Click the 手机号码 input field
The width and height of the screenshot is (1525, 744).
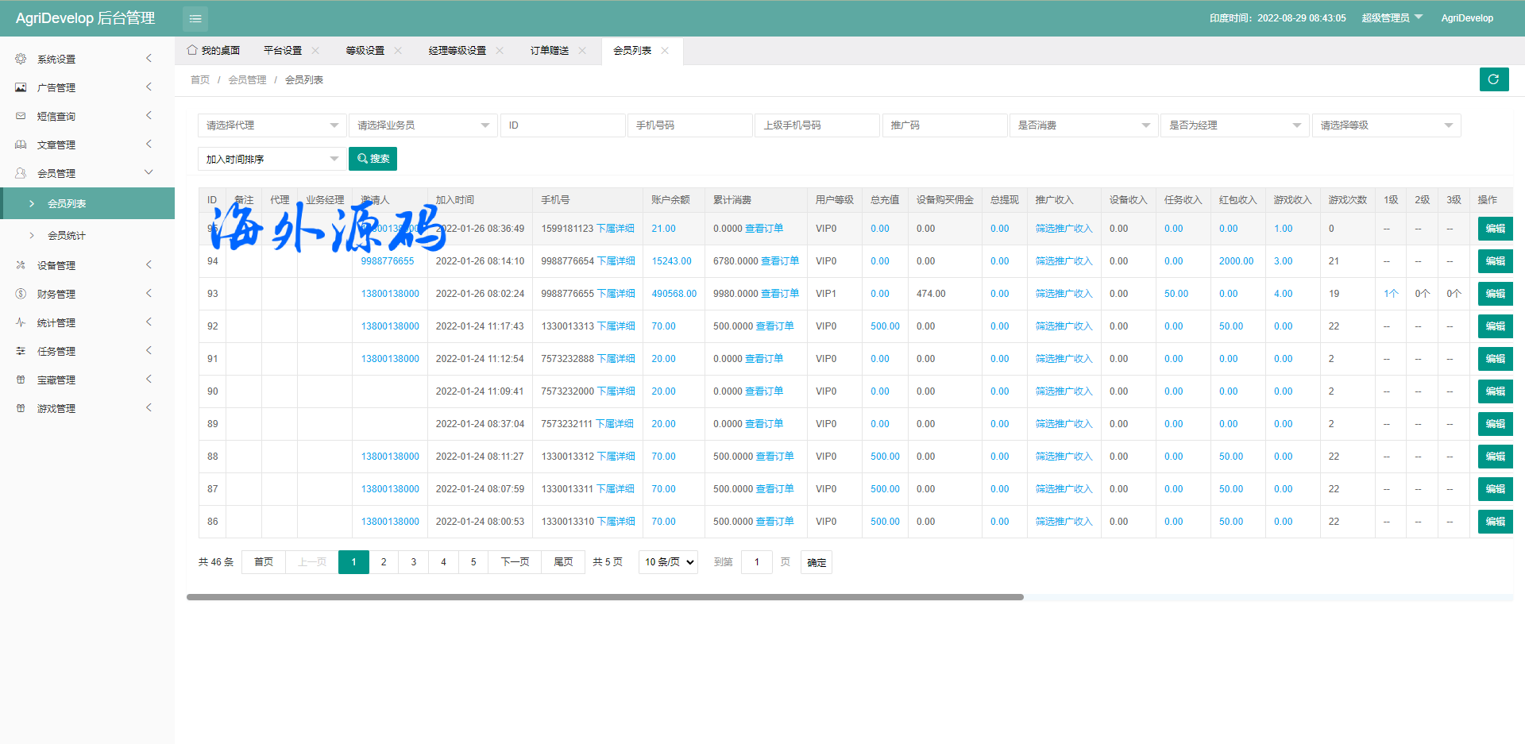689,125
